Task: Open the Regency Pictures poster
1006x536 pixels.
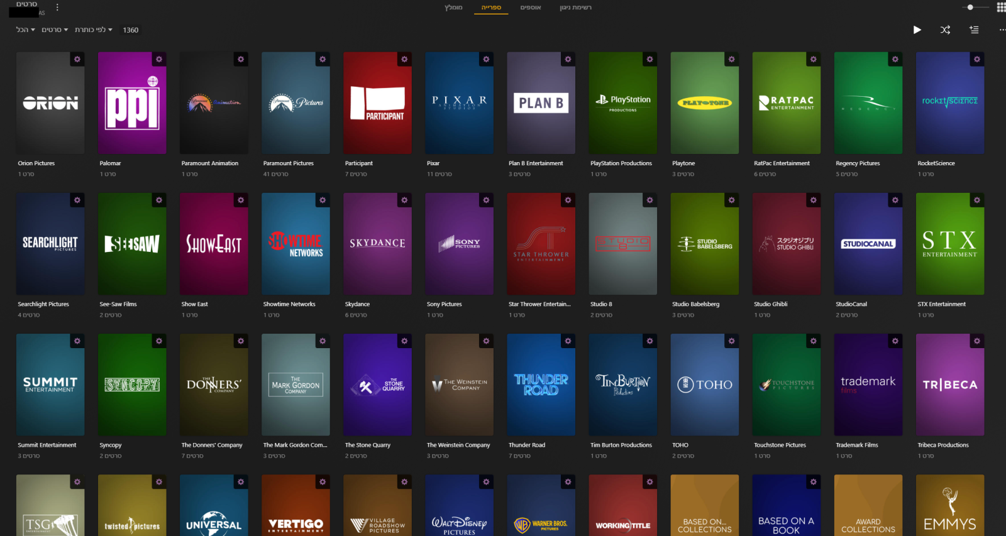Action: pos(868,103)
